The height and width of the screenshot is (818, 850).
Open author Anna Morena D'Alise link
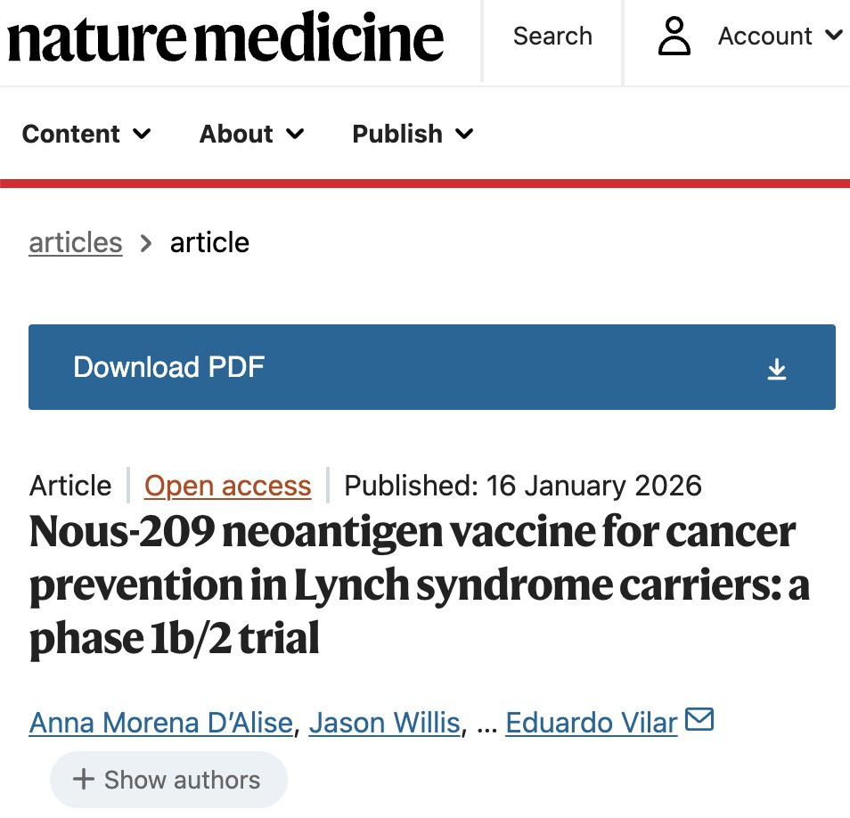pyautogui.click(x=161, y=723)
